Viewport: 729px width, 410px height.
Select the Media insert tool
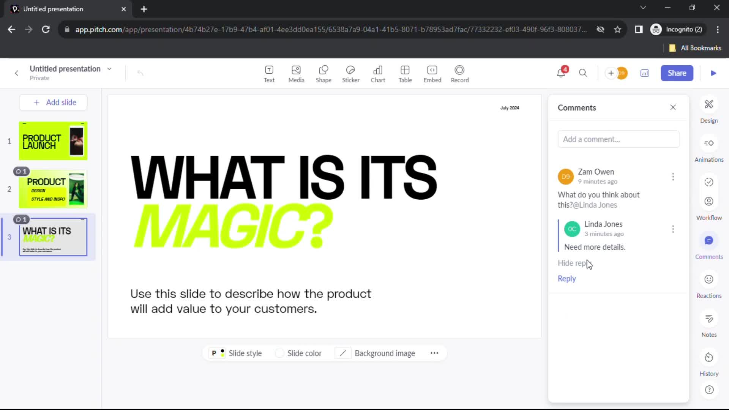(296, 73)
